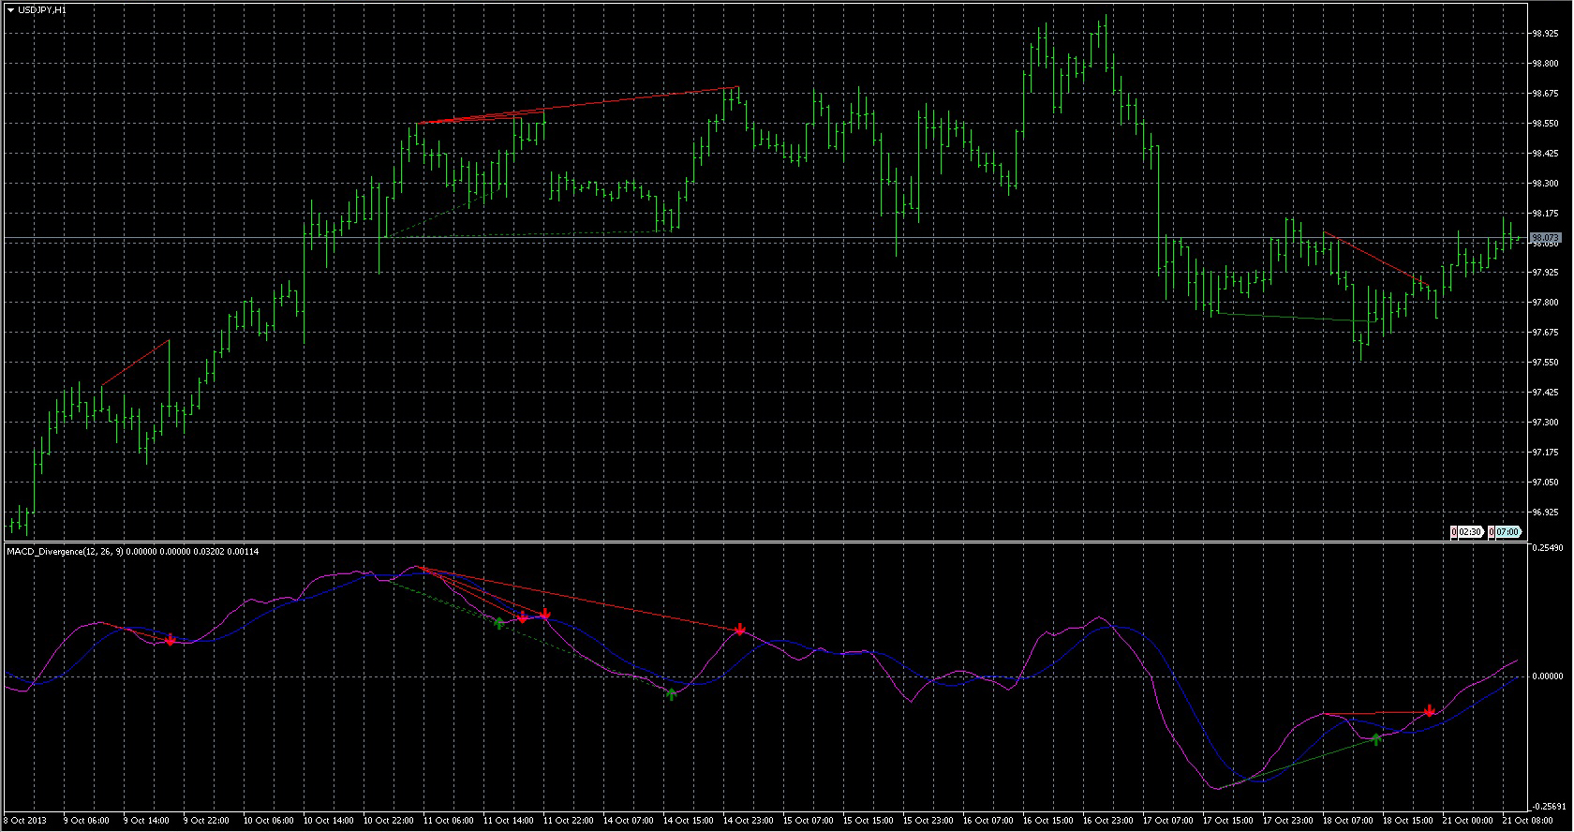Click the 21 Oct 08:00 time axis label

[x=1527, y=821]
